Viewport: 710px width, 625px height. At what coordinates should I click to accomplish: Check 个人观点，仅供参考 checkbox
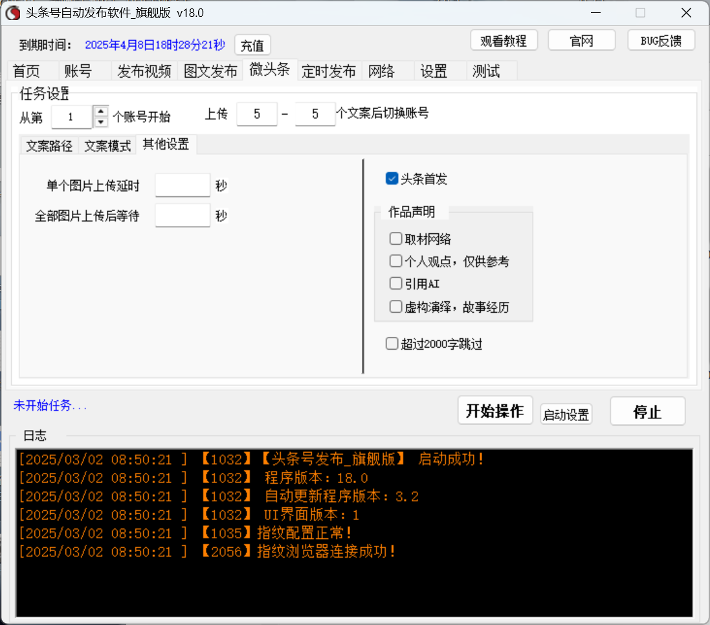point(395,260)
